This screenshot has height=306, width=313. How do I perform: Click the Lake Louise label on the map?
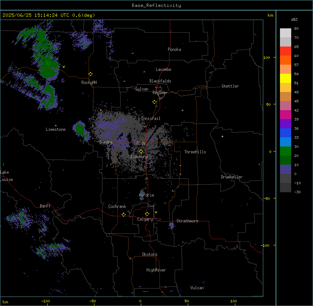(x=6, y=176)
